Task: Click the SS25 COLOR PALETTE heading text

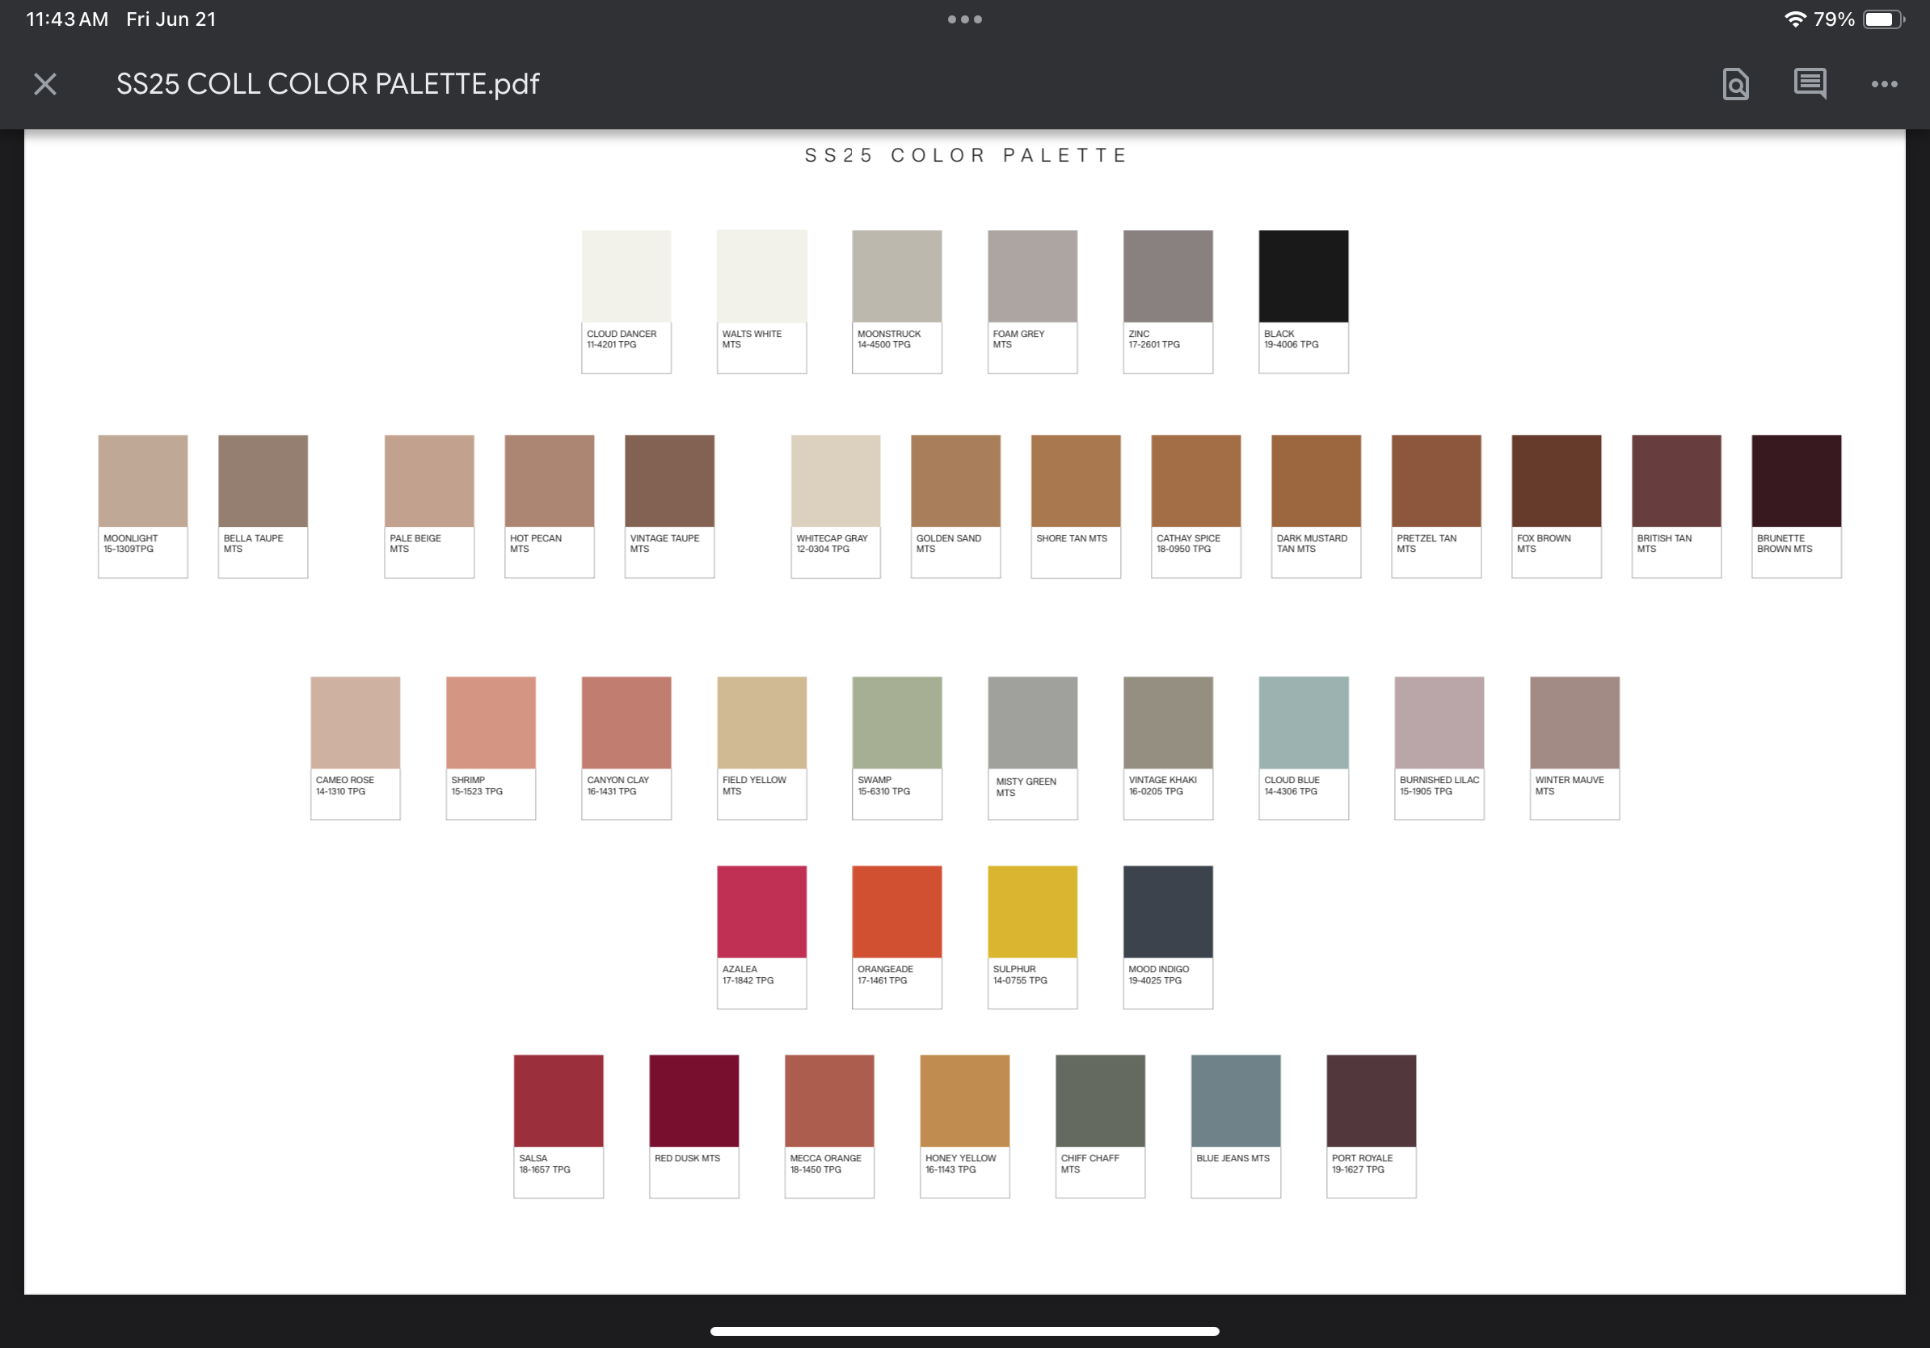Action: (965, 155)
